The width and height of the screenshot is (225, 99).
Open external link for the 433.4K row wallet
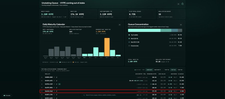click(57, 81)
